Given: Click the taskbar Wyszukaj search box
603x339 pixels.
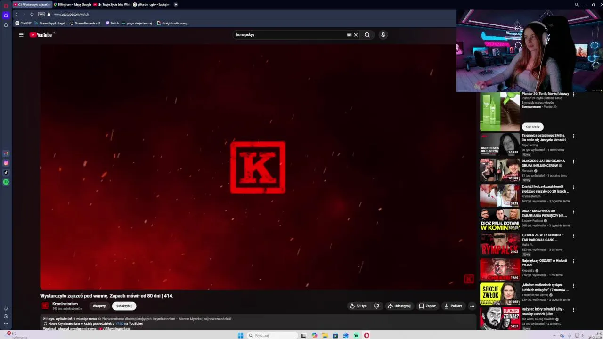Looking at the screenshot, I should point(271,336).
